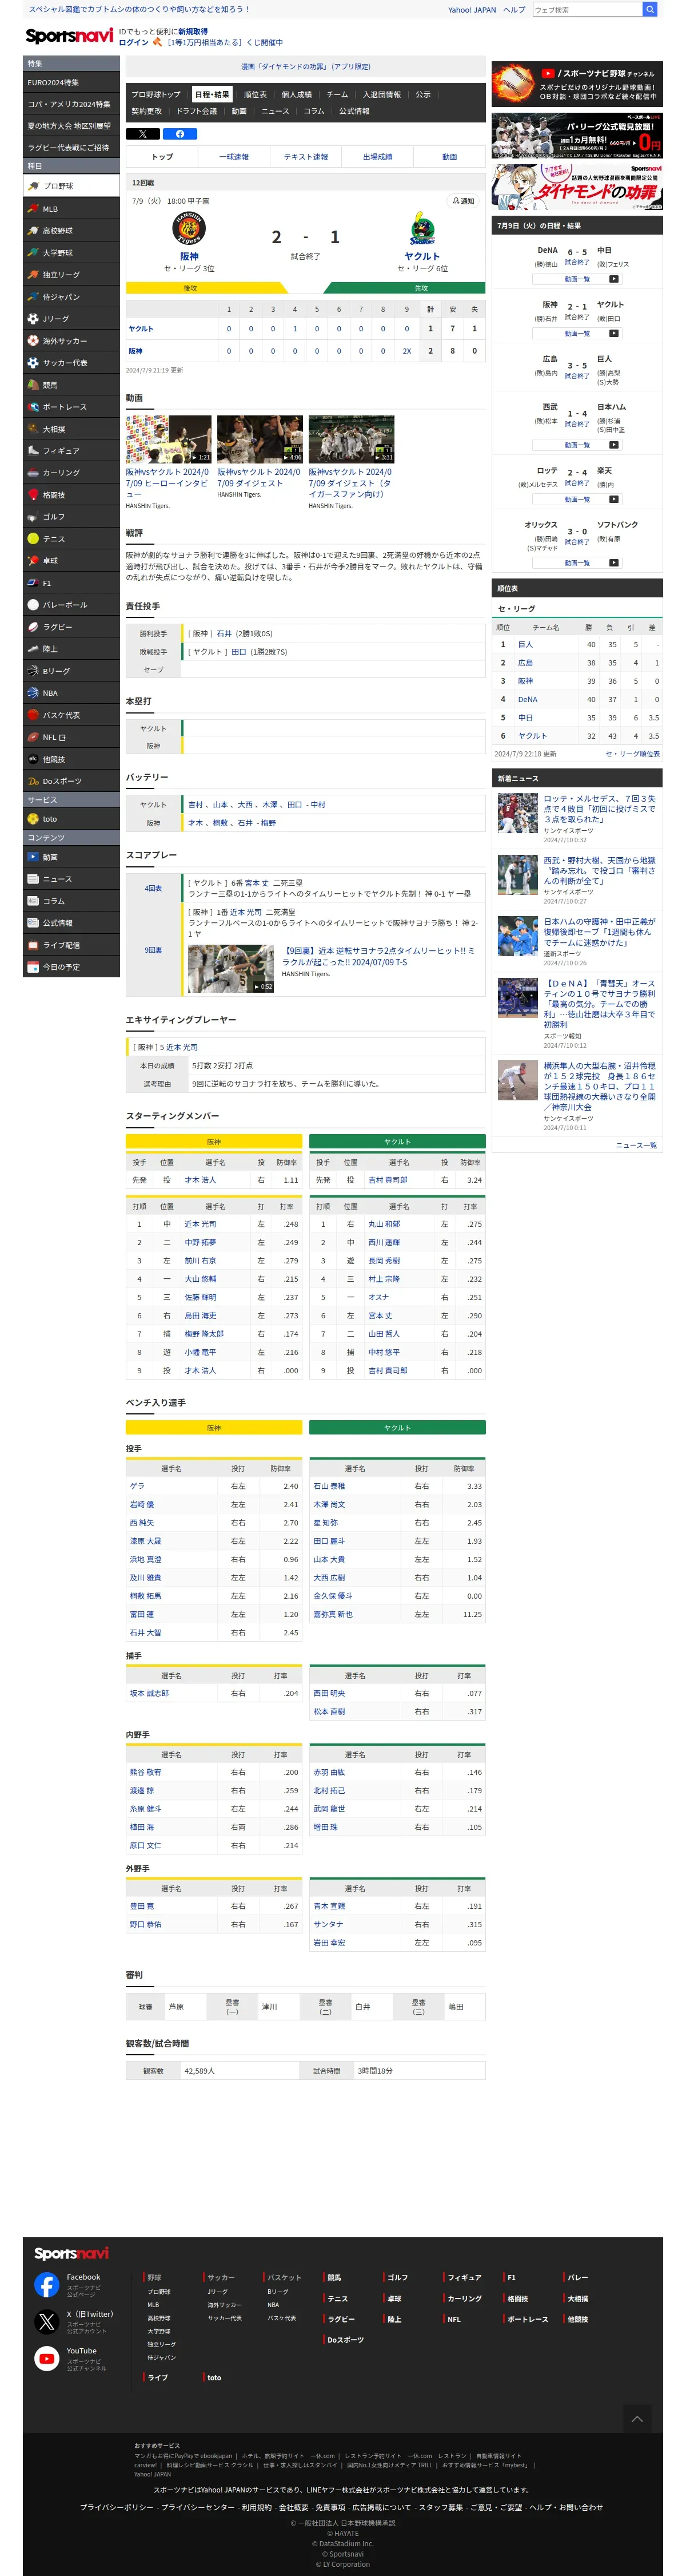
Task: Select 大相撲 sumo section
Action: [71, 429]
